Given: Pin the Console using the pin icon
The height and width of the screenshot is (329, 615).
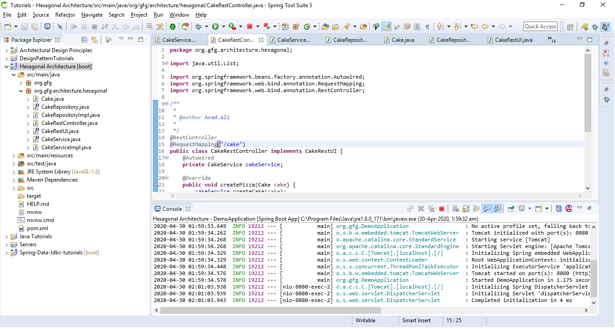Looking at the screenshot, I should (x=511, y=209).
